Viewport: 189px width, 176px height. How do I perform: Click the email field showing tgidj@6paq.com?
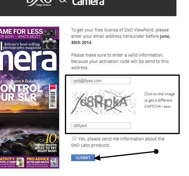[101, 81]
